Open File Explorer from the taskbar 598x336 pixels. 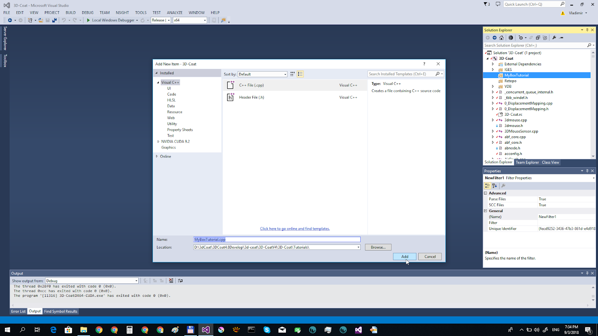(x=83, y=330)
